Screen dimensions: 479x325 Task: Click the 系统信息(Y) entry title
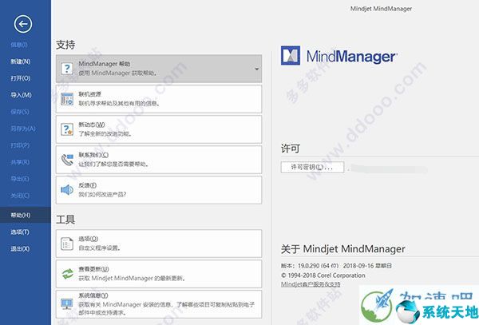[x=93, y=295]
